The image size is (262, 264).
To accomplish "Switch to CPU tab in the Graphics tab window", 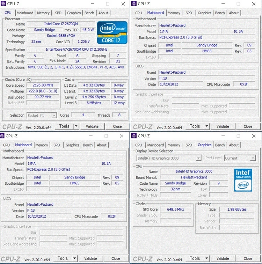I will (x=139, y=145).
